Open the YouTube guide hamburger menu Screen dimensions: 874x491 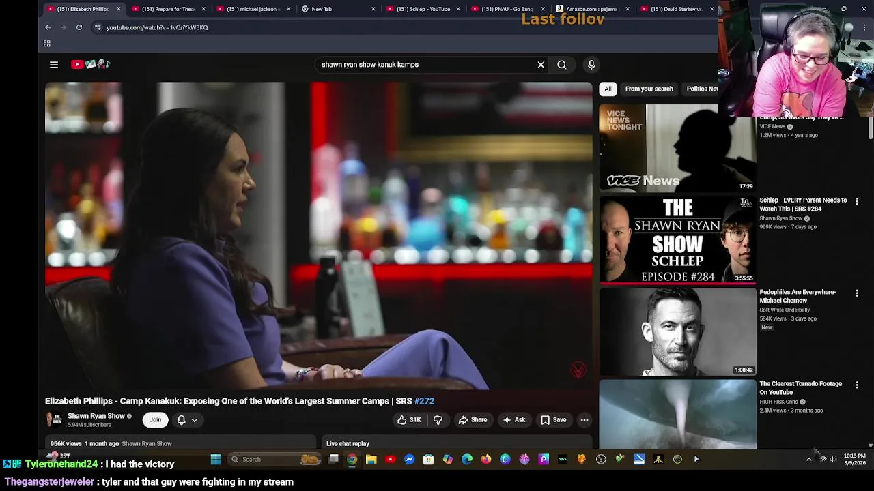tap(54, 65)
